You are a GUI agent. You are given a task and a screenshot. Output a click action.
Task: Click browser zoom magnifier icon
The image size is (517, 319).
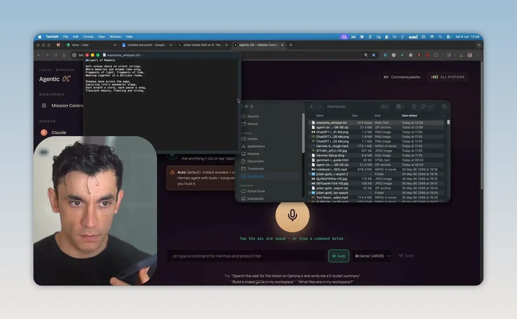366,55
